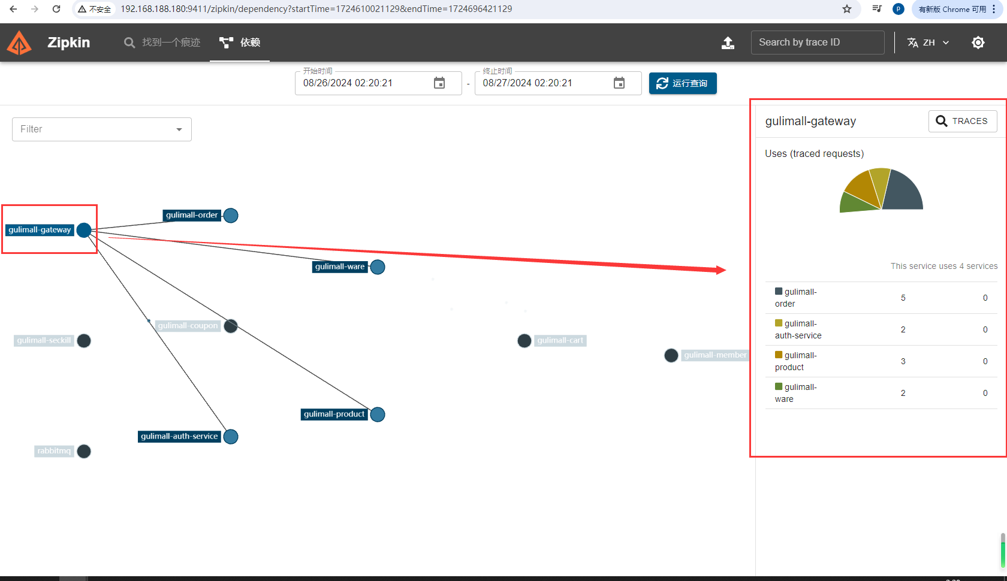Reload the page
Image resolution: width=1007 pixels, height=581 pixels.
pyautogui.click(x=56, y=9)
